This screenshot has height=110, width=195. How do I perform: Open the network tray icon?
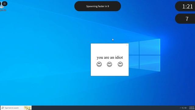(183, 108)
